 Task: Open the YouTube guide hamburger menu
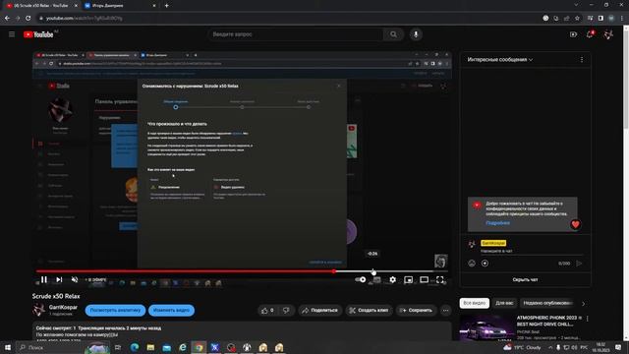click(x=12, y=34)
